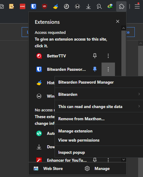Click page scroll up arrow behind panel

click(x=141, y=43)
